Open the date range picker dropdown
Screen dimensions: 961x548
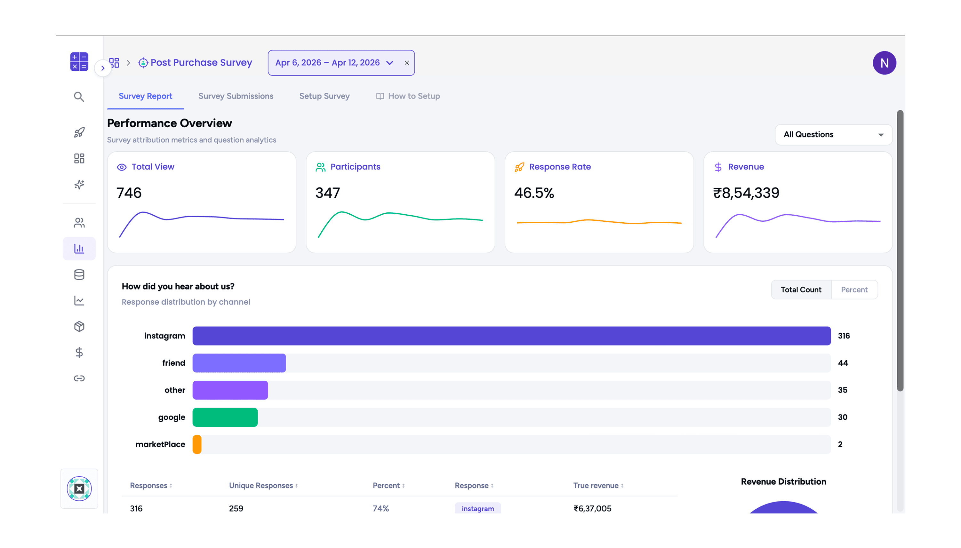[x=334, y=63]
